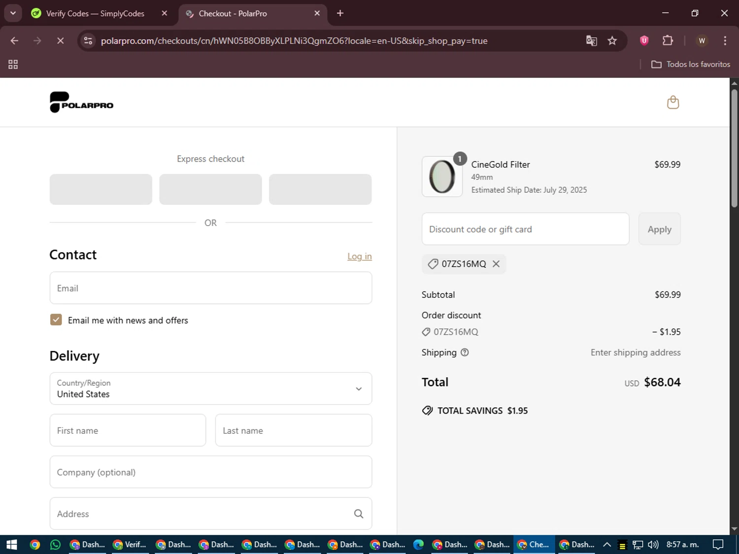This screenshot has height=554, width=739.
Task: Close the Checkout PolarPro tab
Action: pyautogui.click(x=317, y=13)
